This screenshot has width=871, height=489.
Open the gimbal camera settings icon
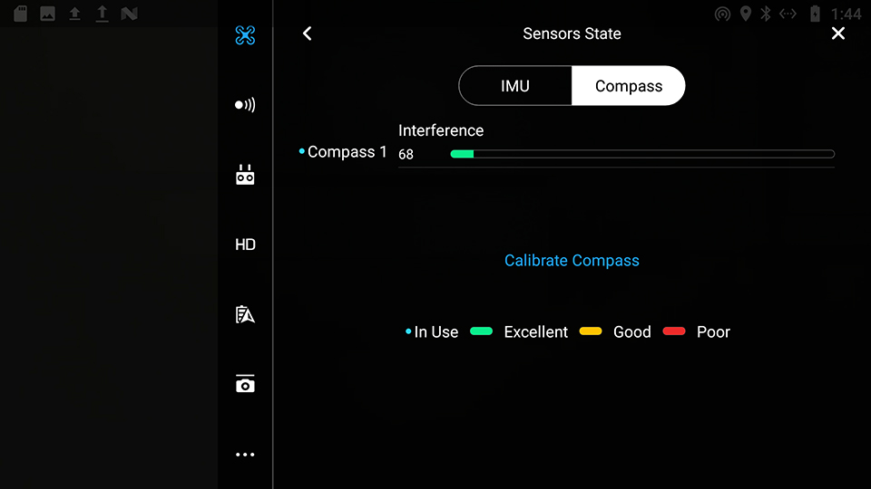245,384
